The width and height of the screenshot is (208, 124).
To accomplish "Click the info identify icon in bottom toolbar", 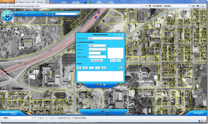I will (x=98, y=111).
